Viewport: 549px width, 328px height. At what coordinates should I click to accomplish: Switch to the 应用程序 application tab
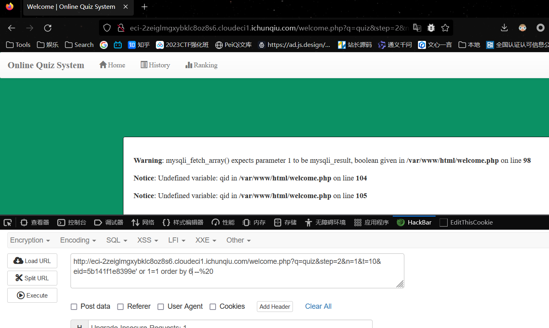pyautogui.click(x=371, y=223)
